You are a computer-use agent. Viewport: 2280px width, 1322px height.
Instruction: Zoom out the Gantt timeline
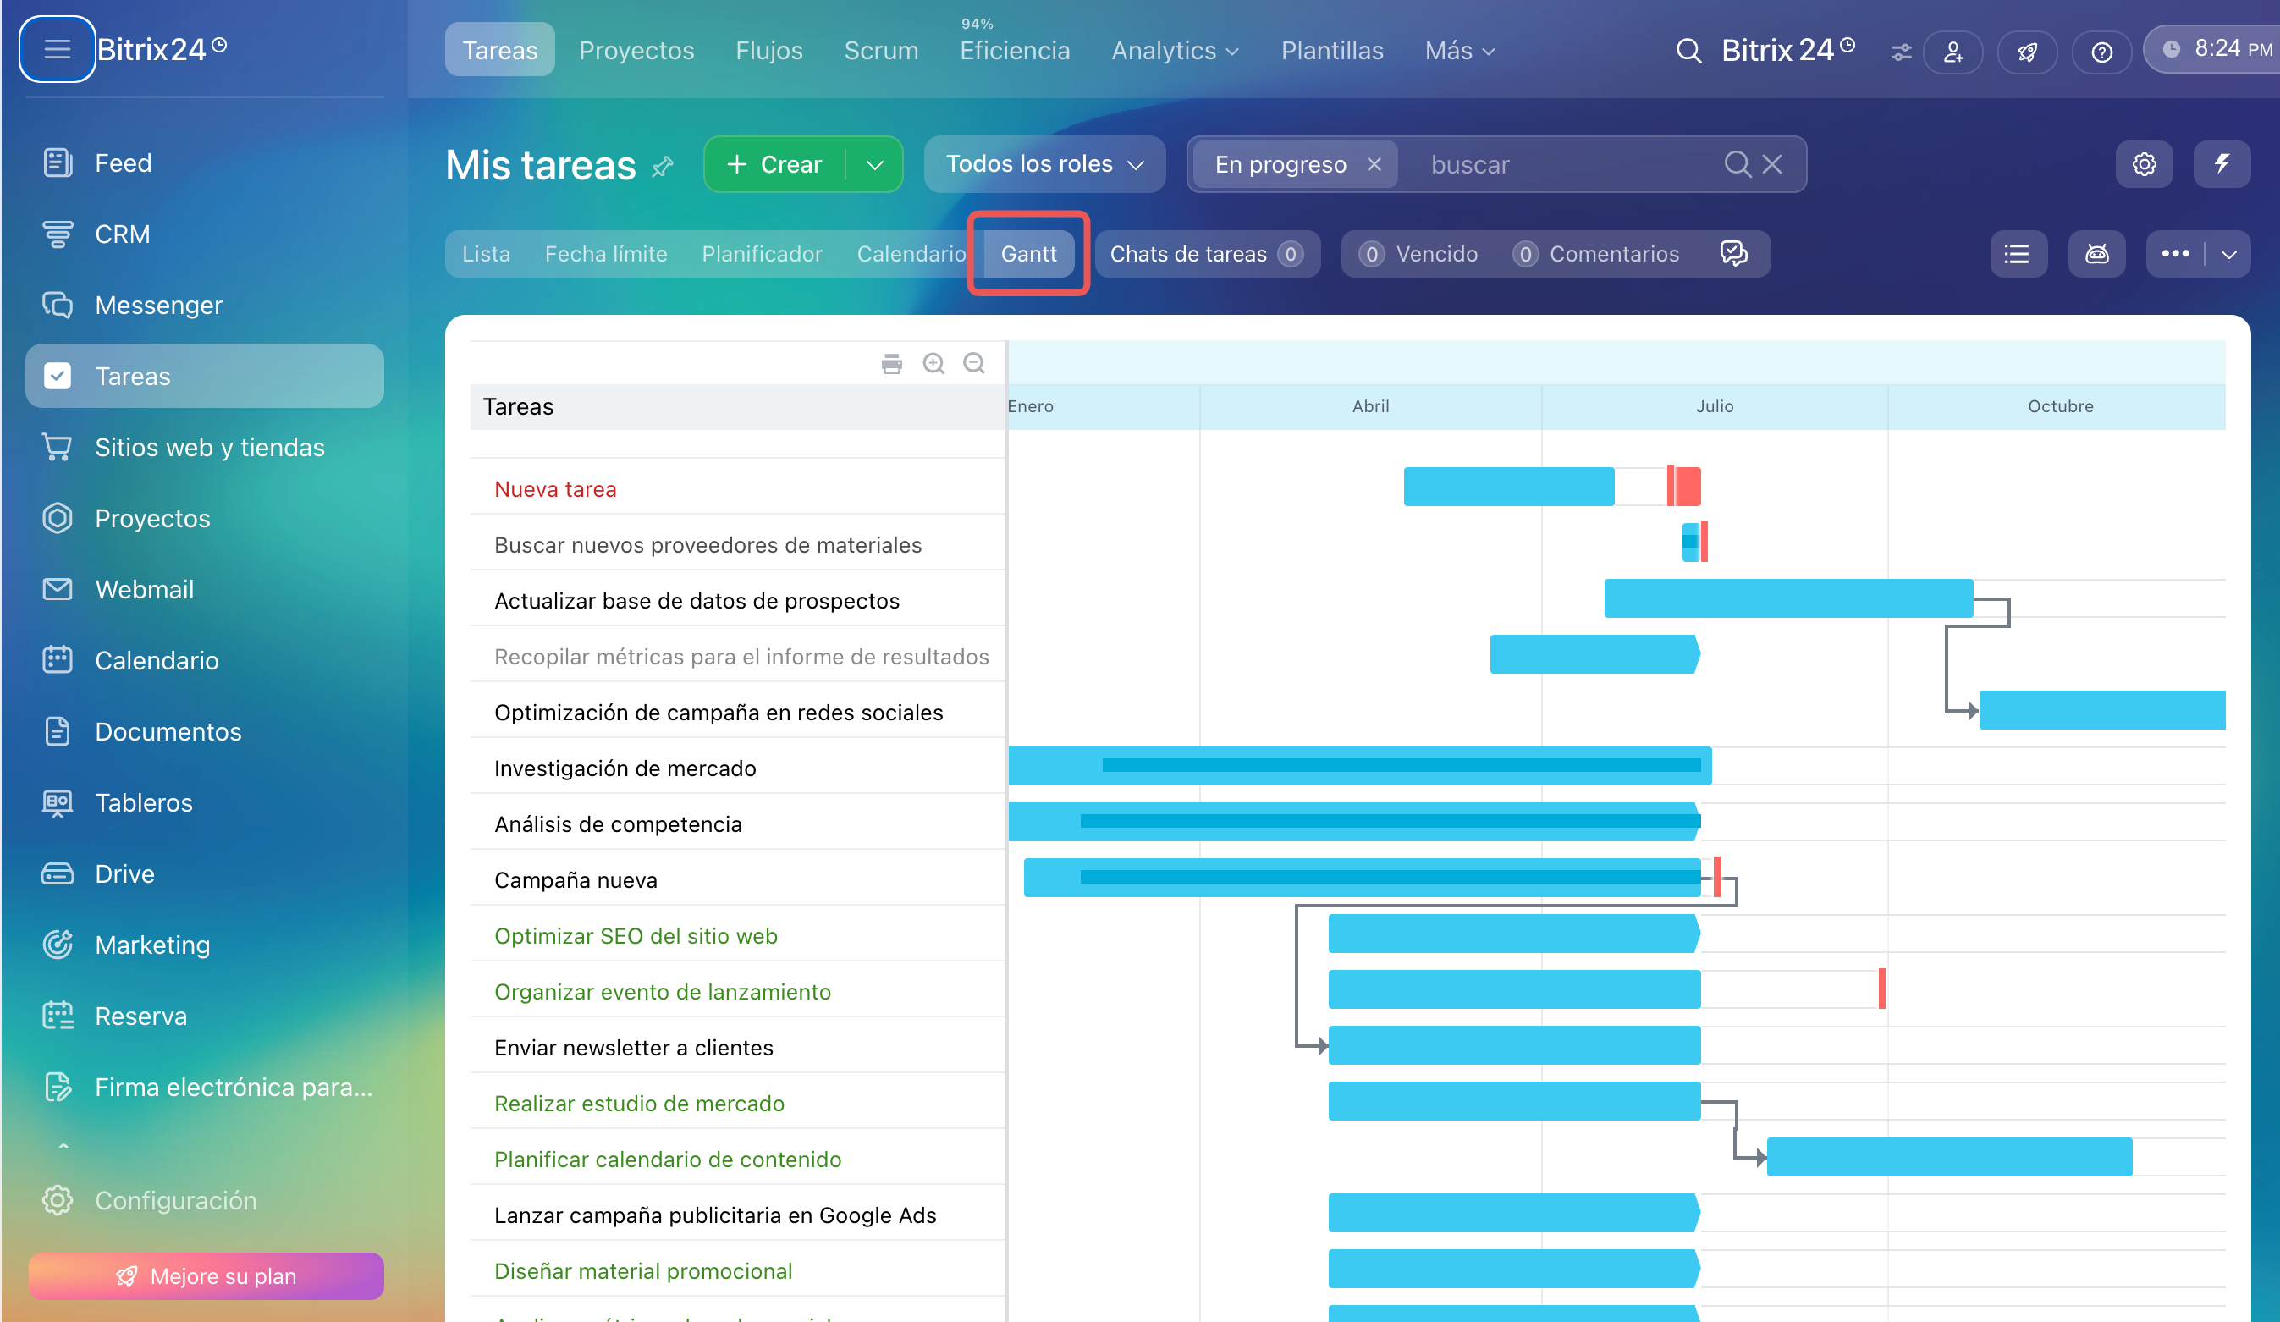coord(973,364)
